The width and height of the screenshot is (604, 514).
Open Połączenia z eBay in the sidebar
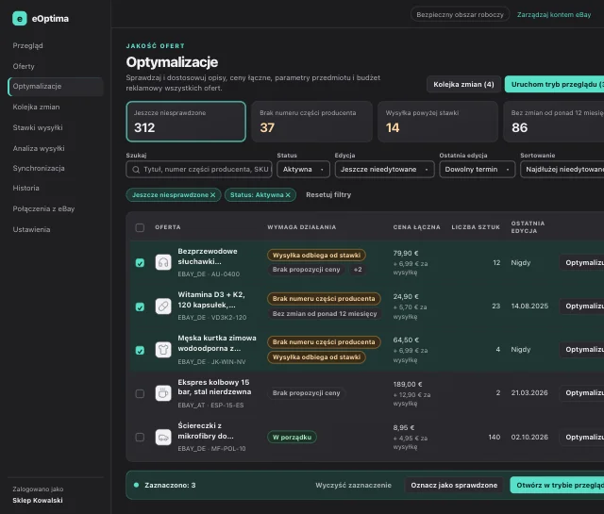(43, 208)
